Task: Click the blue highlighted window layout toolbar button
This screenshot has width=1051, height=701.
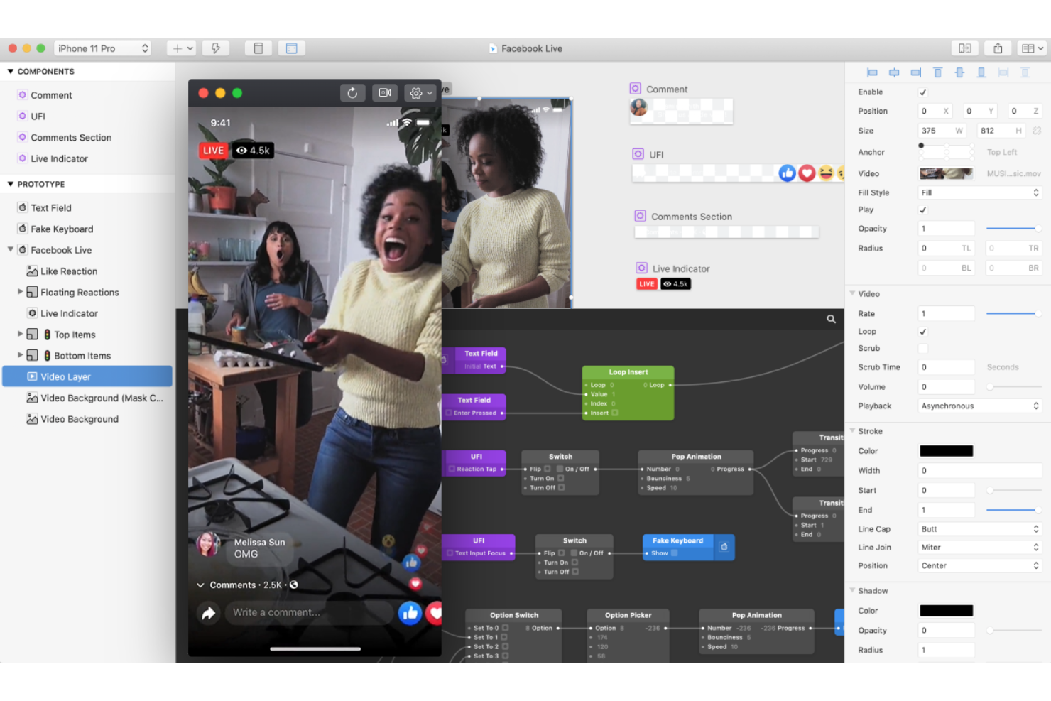Action: pyautogui.click(x=291, y=48)
